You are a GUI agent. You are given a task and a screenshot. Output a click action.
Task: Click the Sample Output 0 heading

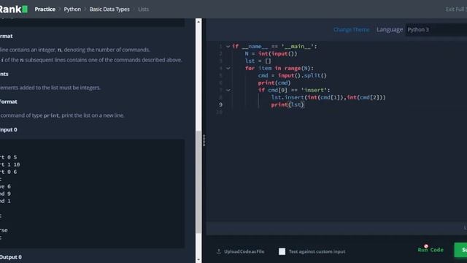pyautogui.click(x=11, y=257)
